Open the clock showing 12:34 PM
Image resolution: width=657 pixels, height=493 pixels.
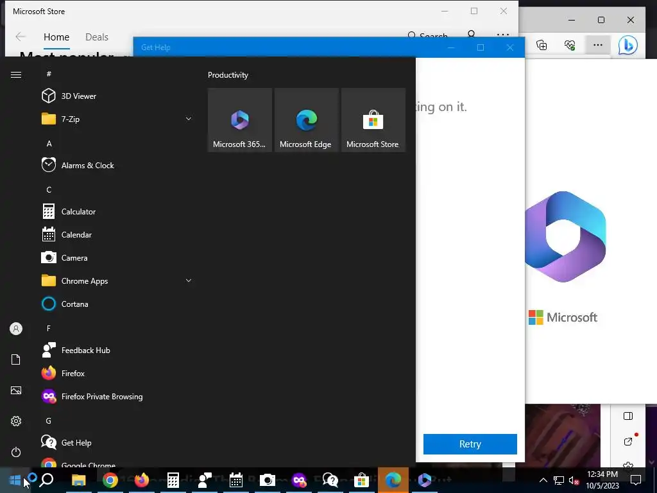coord(602,480)
